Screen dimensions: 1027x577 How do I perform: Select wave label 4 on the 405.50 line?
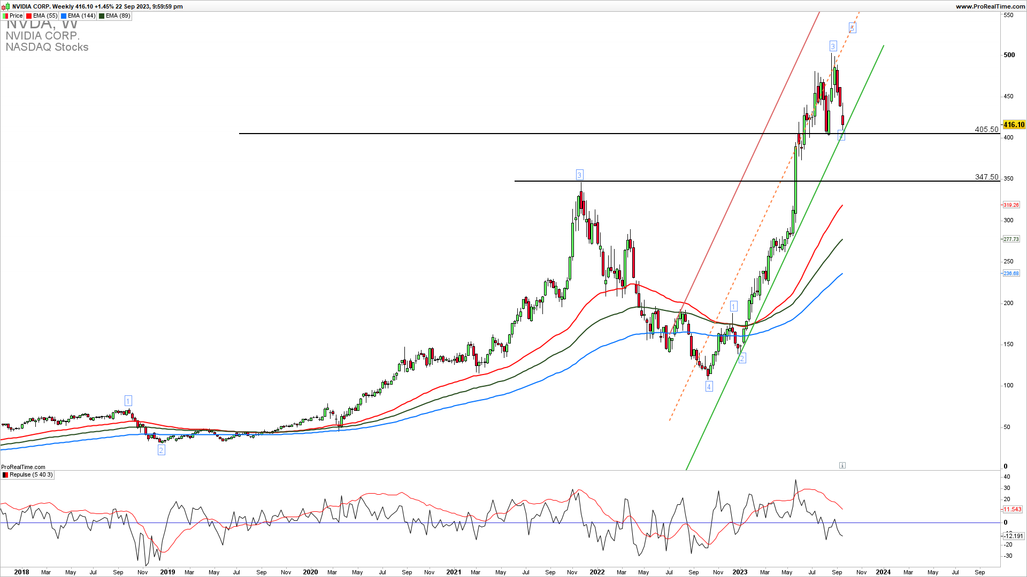click(841, 136)
